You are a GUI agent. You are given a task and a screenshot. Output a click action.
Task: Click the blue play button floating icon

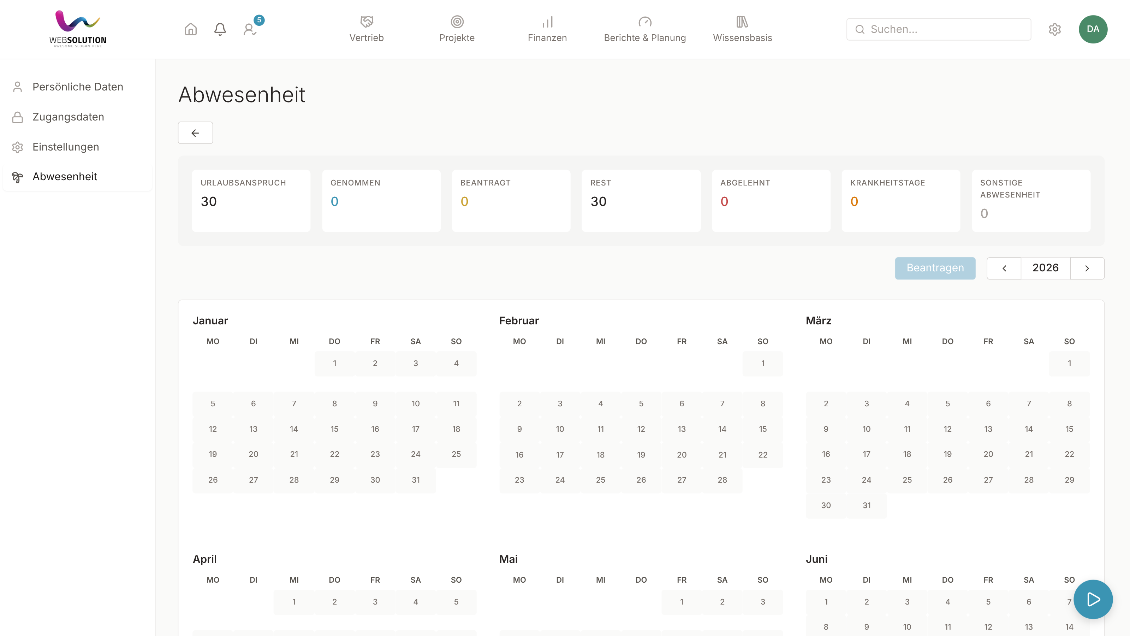pyautogui.click(x=1093, y=599)
